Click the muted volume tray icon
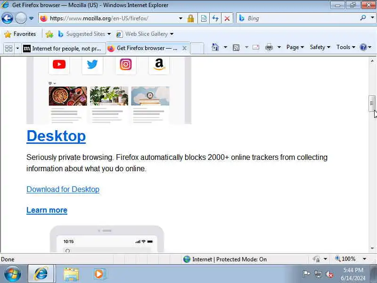Screen dimensions: 377x283 point(329,274)
